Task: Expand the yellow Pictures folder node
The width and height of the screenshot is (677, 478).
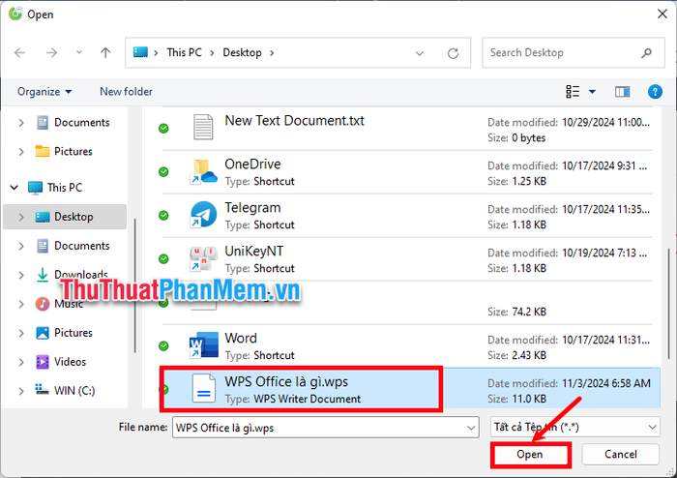Action: coord(21,152)
